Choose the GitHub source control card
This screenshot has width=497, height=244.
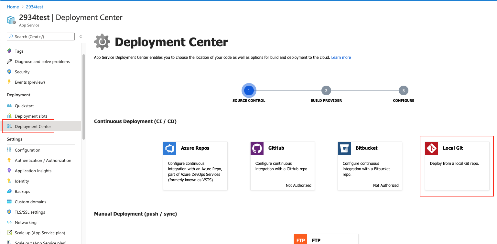point(283,166)
